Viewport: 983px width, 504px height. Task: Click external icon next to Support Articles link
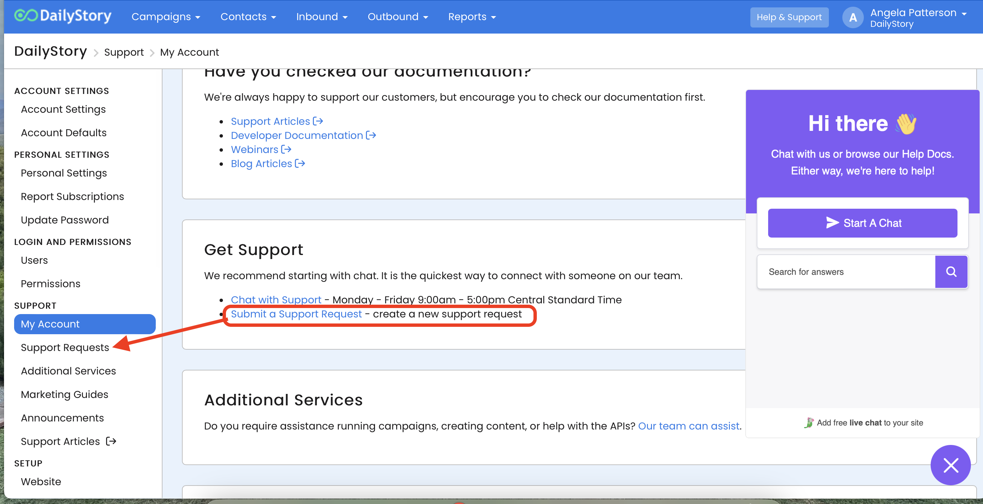click(318, 121)
